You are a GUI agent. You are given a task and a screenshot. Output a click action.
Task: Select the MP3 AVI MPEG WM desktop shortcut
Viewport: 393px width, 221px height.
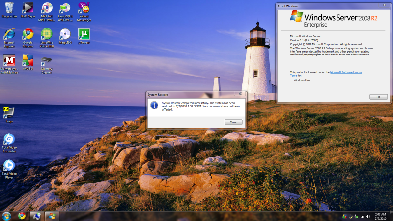point(47,12)
